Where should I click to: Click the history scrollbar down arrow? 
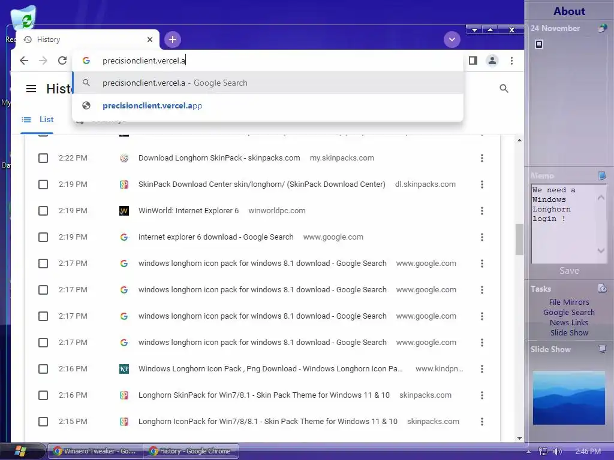519,438
